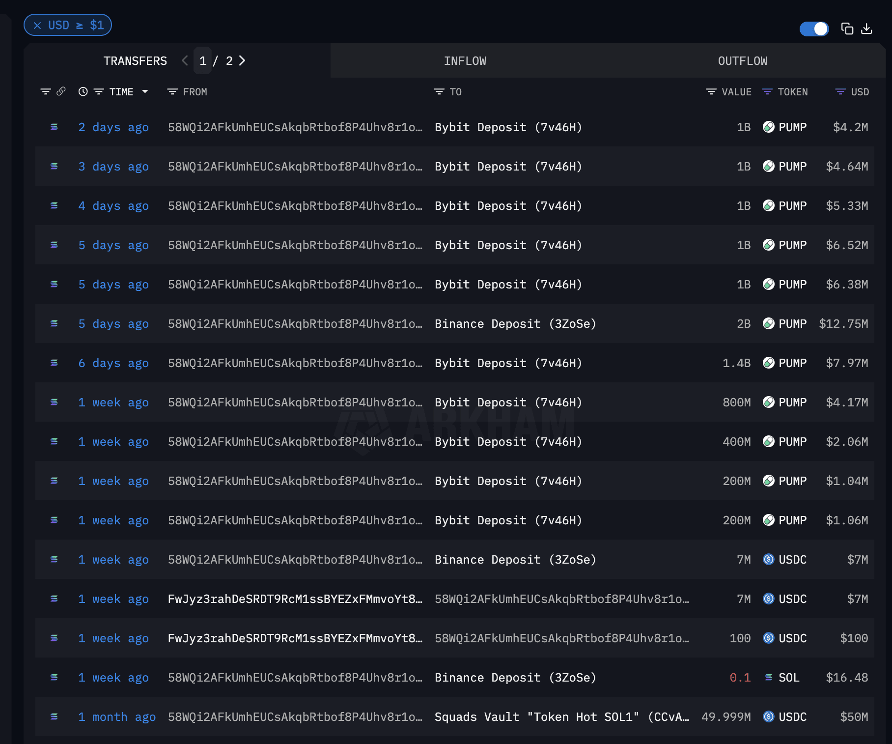Click the current page number field
The height and width of the screenshot is (744, 892).
click(x=203, y=61)
